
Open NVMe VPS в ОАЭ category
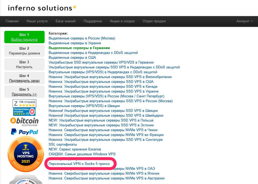(134, 168)
